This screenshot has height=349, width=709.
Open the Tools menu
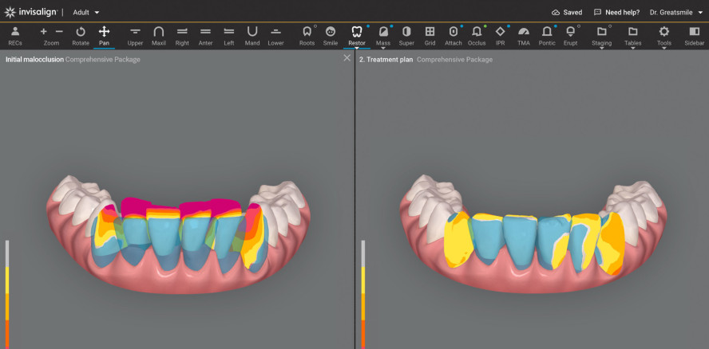[663, 35]
